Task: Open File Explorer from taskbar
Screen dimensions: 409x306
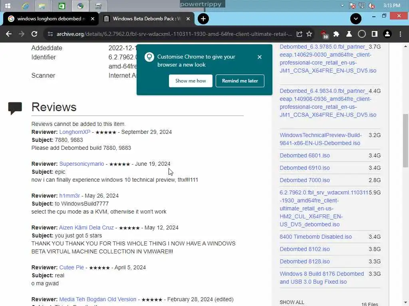Action: tap(42, 6)
